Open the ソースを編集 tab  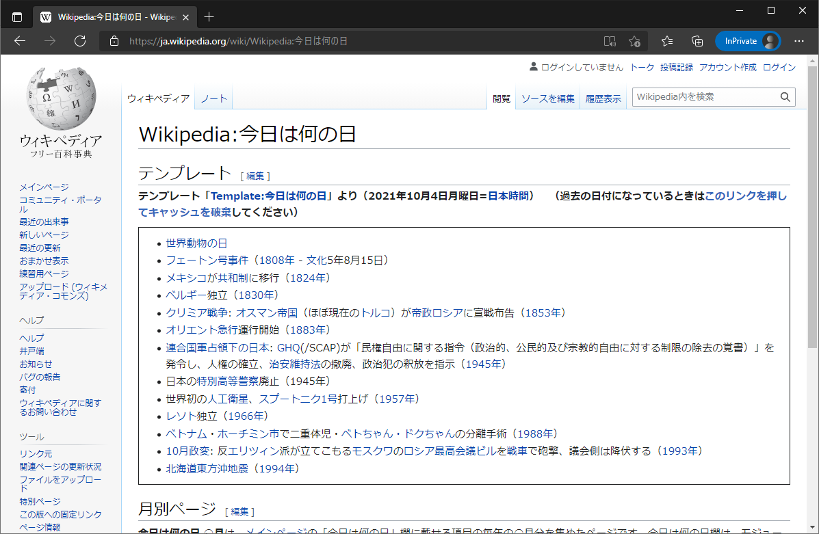[x=548, y=98]
